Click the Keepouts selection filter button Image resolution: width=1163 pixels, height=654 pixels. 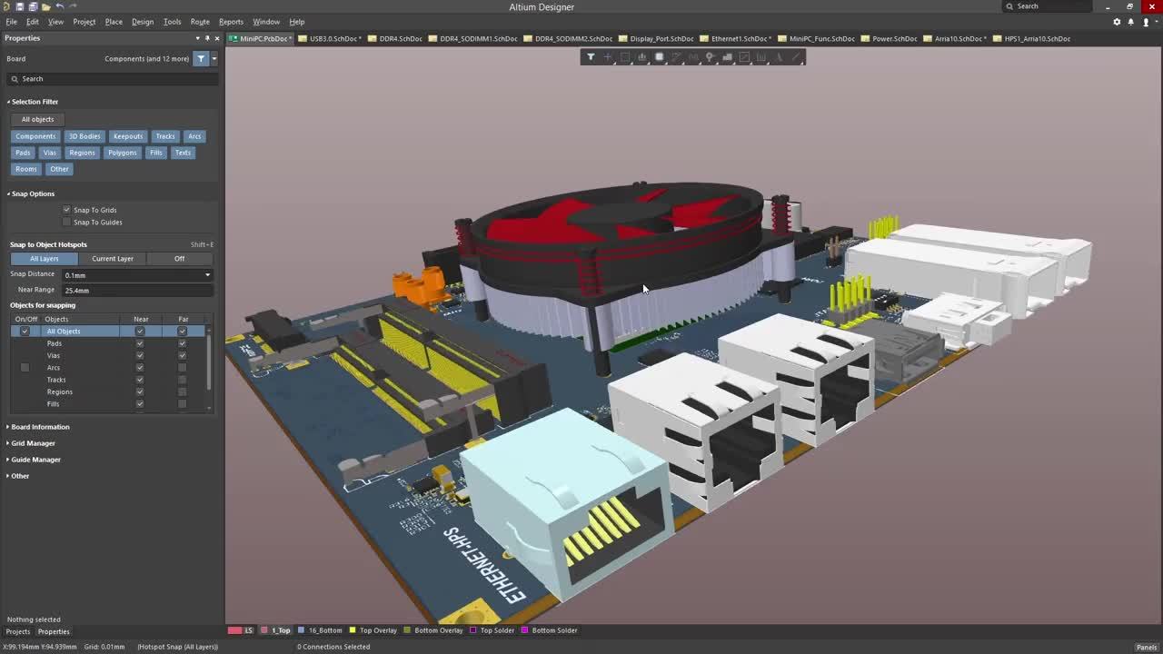pos(128,136)
